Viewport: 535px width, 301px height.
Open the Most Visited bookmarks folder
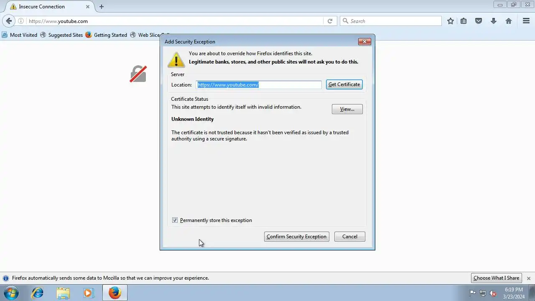coord(20,35)
